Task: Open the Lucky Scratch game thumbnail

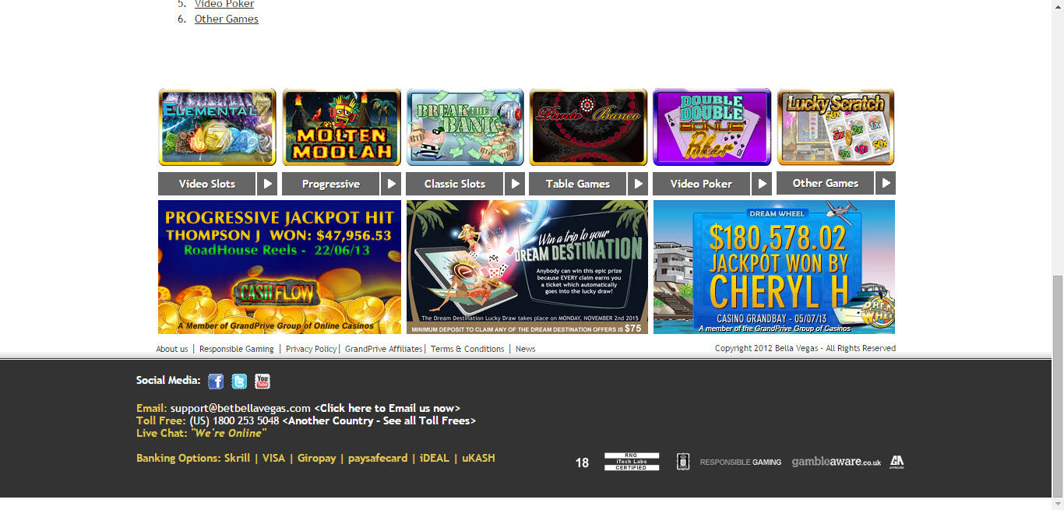Action: tap(836, 127)
